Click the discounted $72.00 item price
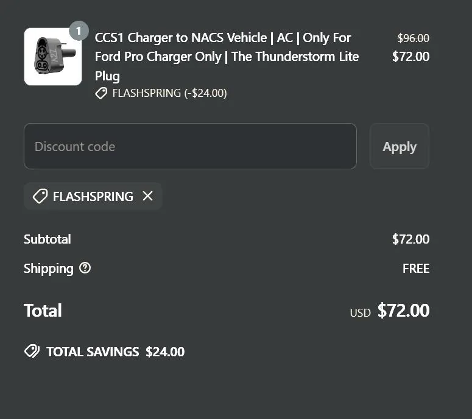 click(x=410, y=57)
